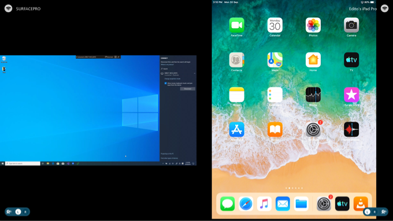The width and height of the screenshot is (393, 221).
Task: Open the Maps app icon
Action: 275,60
